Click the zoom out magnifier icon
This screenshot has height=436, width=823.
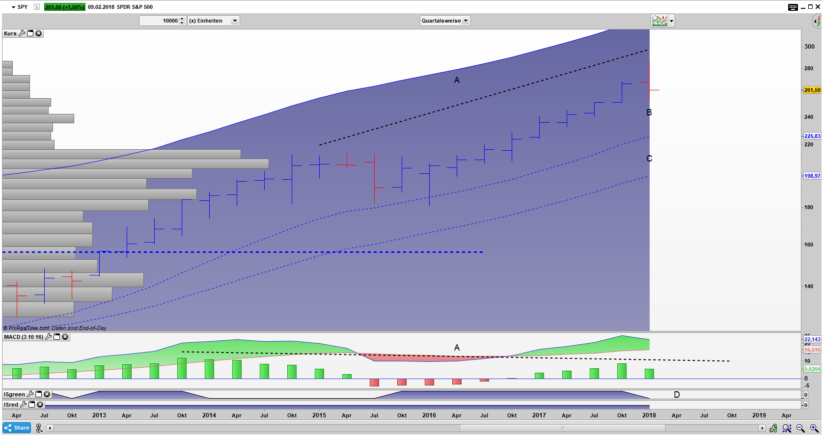pyautogui.click(x=800, y=428)
